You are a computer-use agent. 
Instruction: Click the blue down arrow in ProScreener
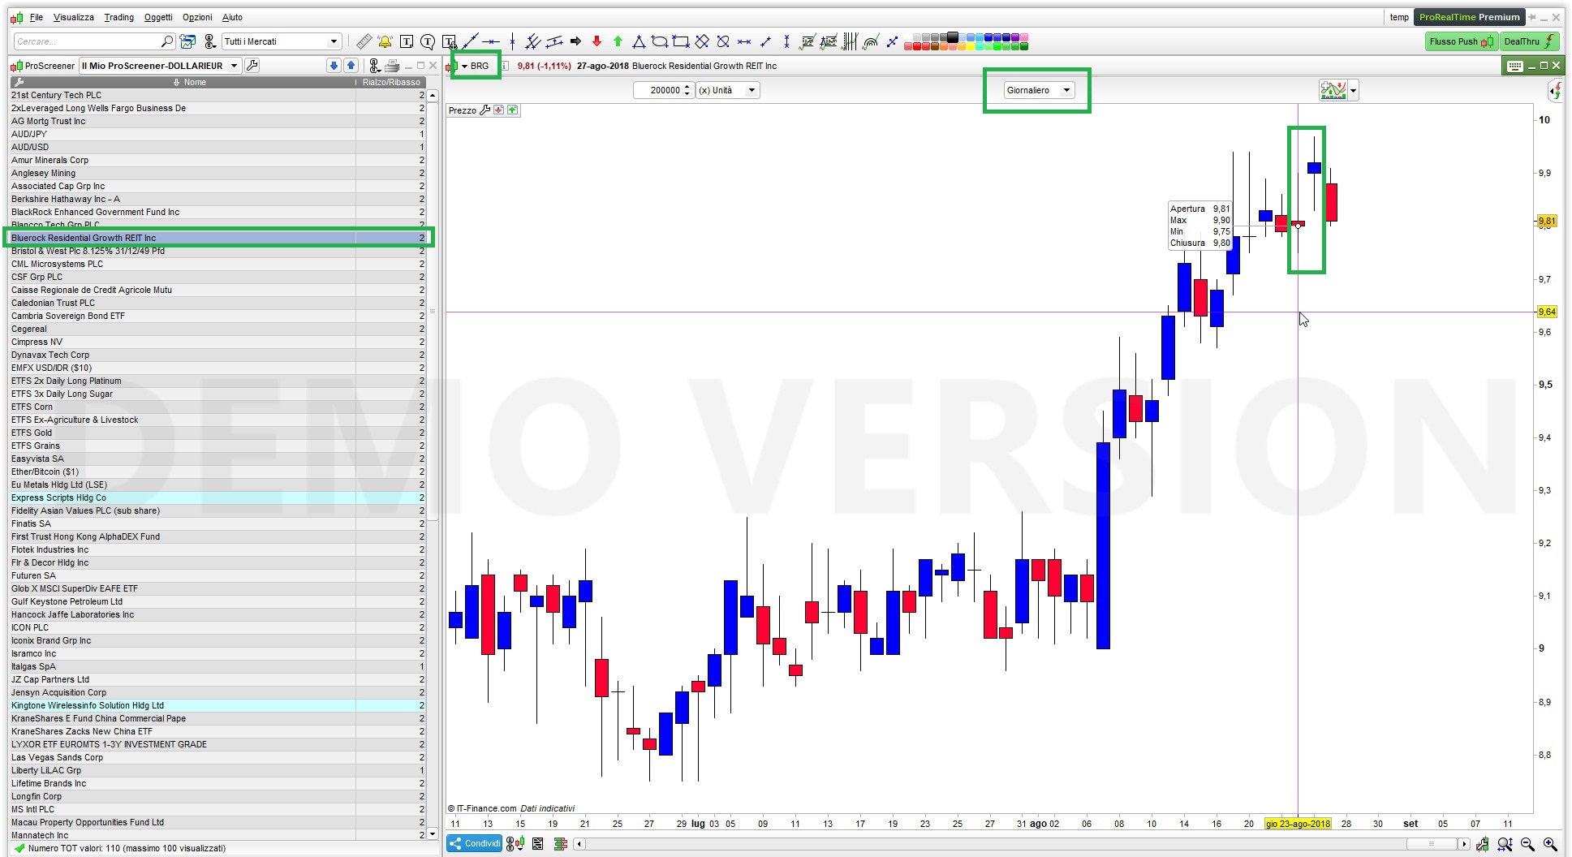[334, 66]
